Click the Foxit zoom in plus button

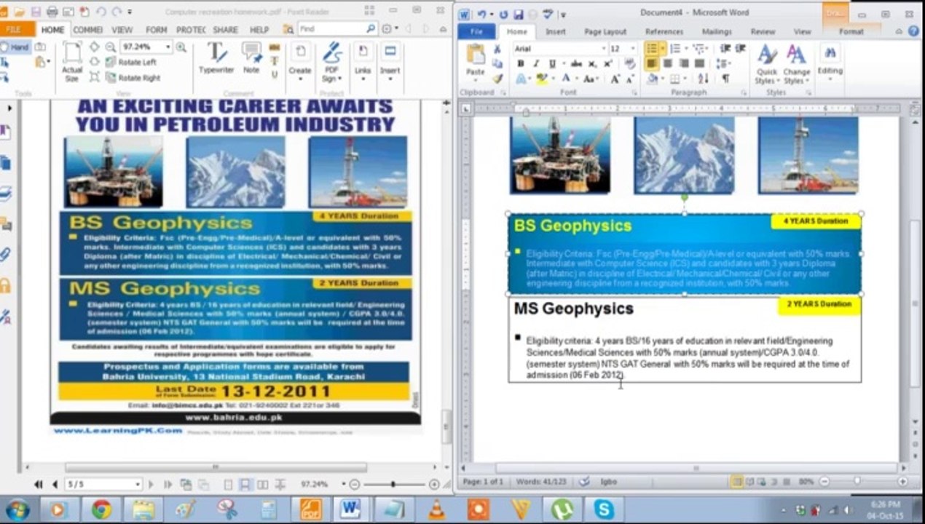pyautogui.click(x=434, y=484)
